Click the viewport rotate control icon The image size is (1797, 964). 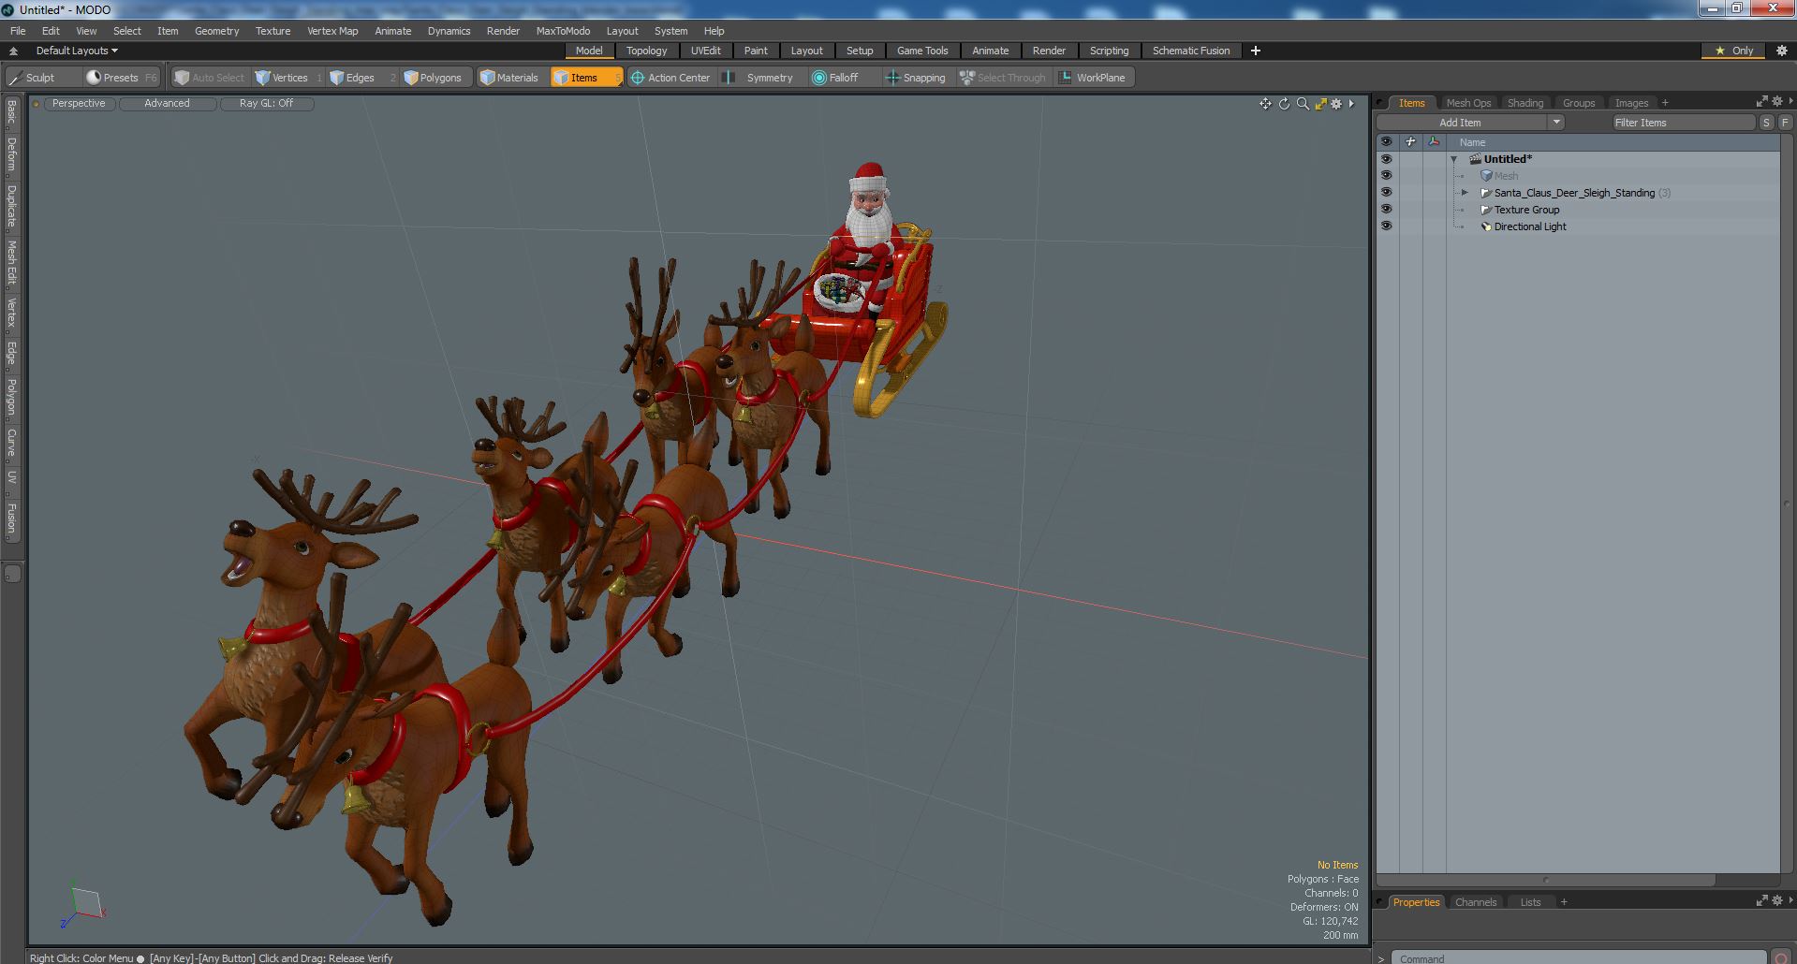[x=1284, y=104]
